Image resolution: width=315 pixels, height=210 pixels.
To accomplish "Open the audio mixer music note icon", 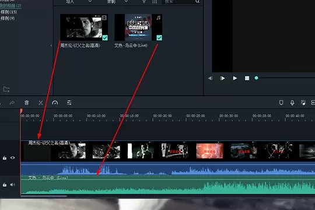I will (x=303, y=103).
